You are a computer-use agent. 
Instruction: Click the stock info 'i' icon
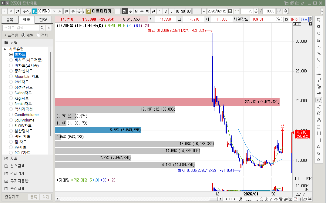click(118, 11)
